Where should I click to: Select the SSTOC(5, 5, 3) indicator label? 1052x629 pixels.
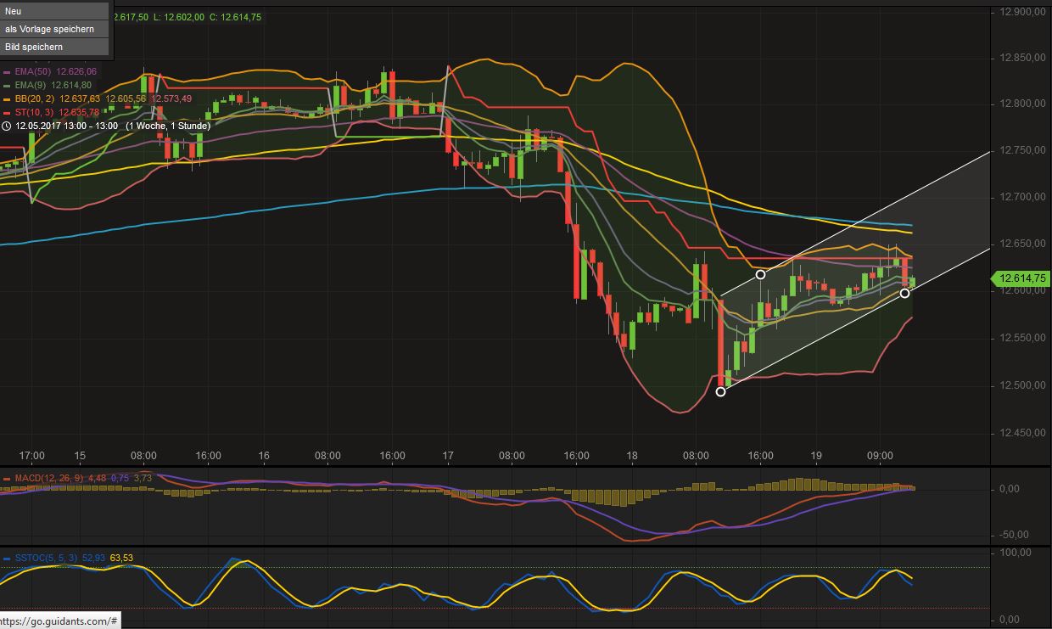click(46, 558)
